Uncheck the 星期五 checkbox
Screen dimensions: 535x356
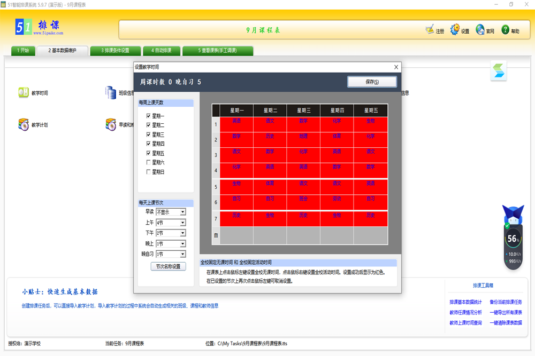point(149,153)
